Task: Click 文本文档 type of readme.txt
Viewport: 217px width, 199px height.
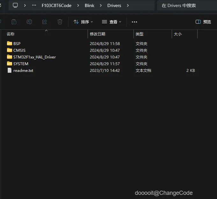Action: (143, 71)
